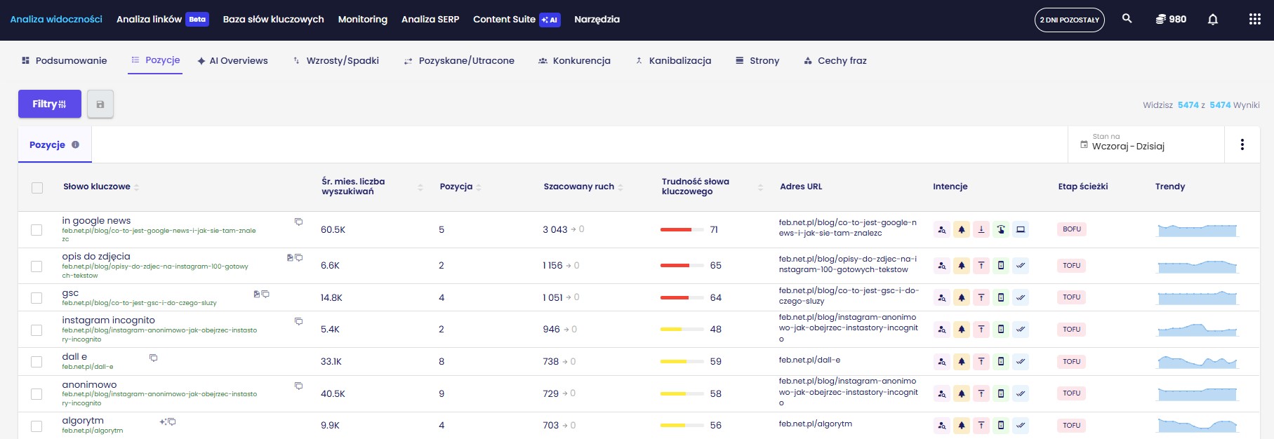Click the info icon beside Pozycje
This screenshot has width=1274, height=439.
click(75, 144)
